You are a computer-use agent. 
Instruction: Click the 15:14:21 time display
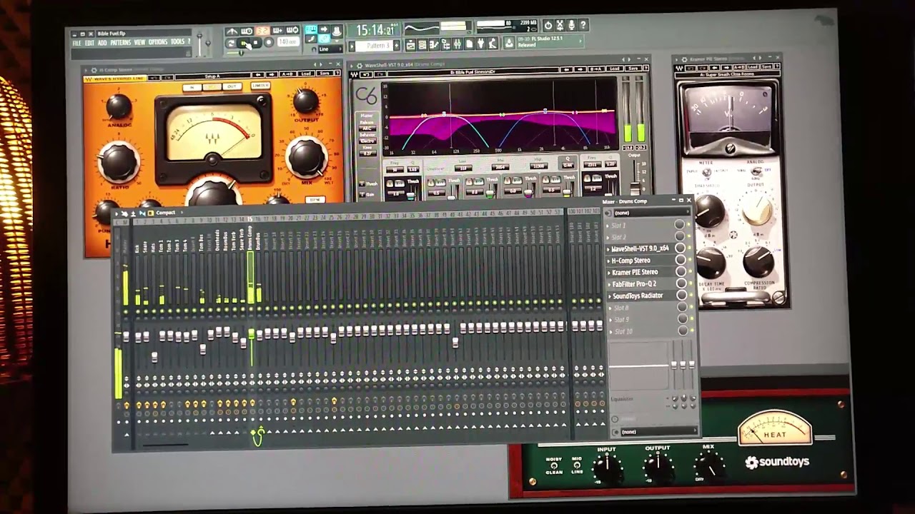point(375,31)
